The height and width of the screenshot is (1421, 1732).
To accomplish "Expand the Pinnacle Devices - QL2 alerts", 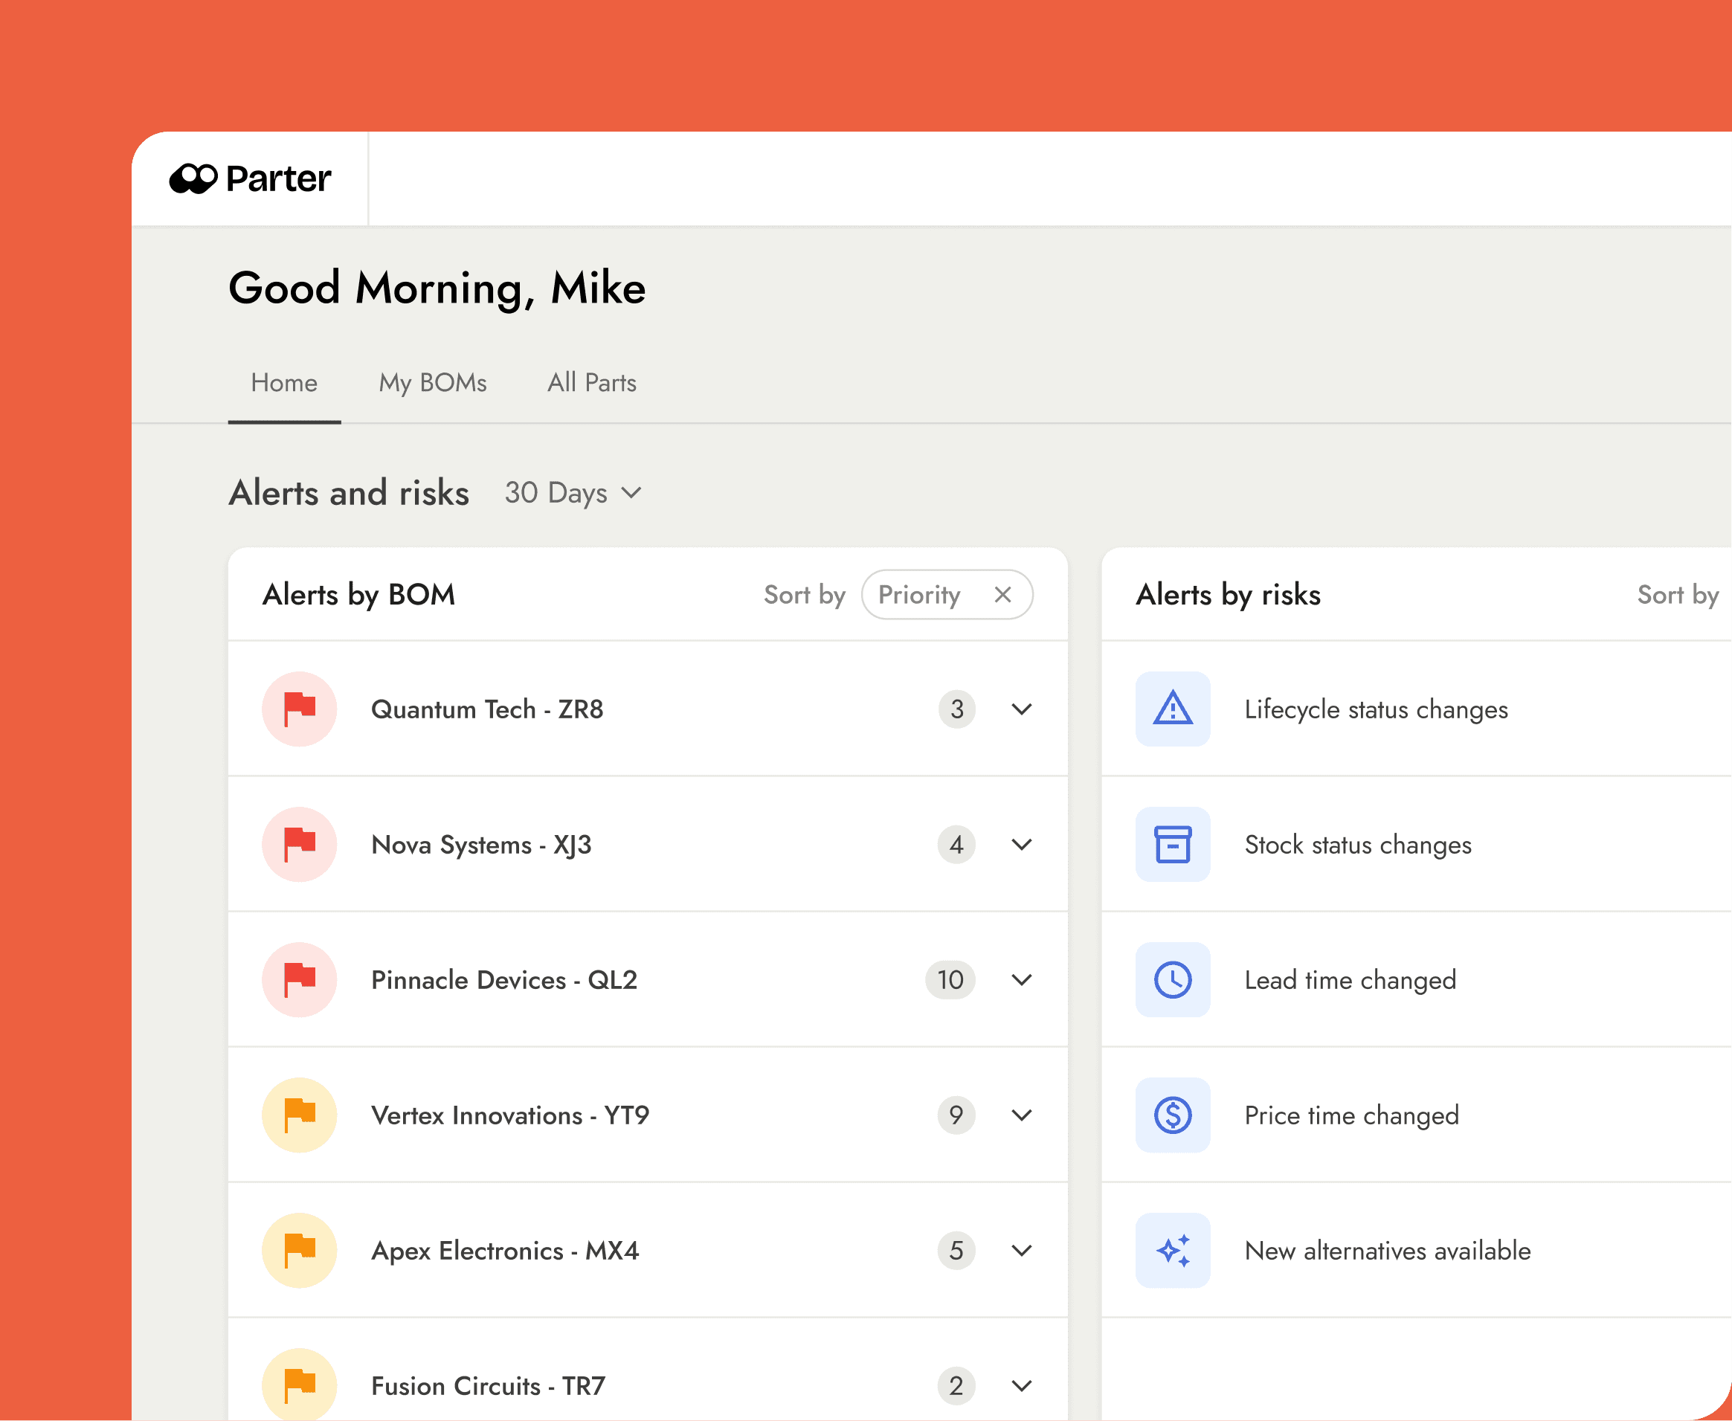I will coord(1022,980).
